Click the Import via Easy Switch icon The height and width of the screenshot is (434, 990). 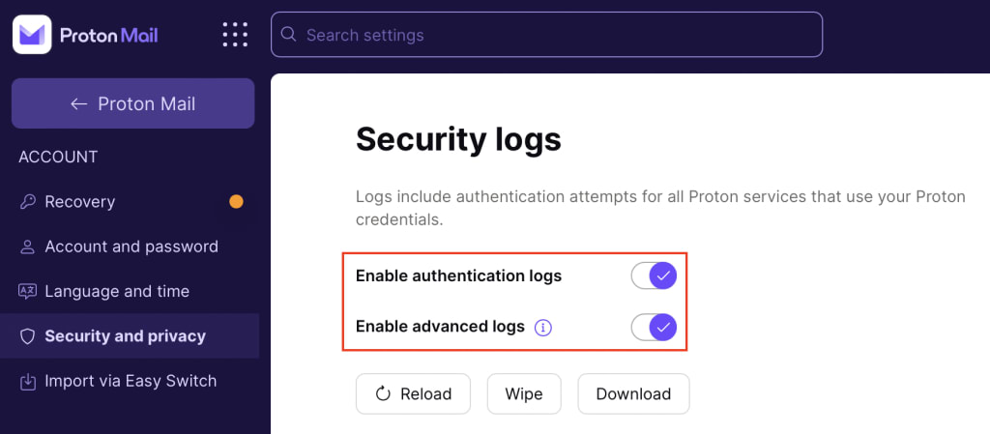pos(27,381)
